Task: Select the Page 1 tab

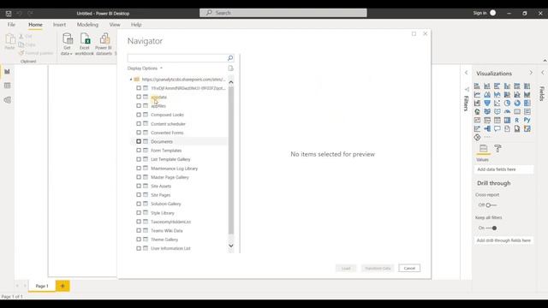Action: click(42, 286)
